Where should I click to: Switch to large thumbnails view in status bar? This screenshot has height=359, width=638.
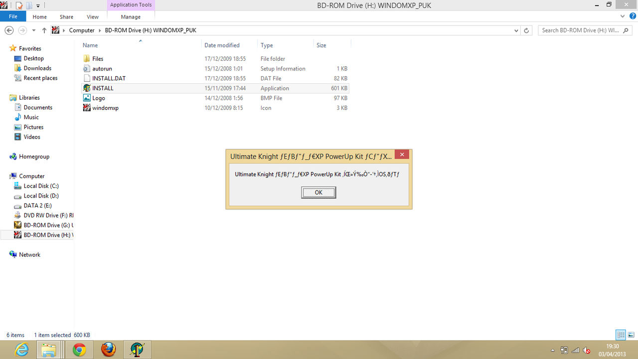[x=631, y=335]
